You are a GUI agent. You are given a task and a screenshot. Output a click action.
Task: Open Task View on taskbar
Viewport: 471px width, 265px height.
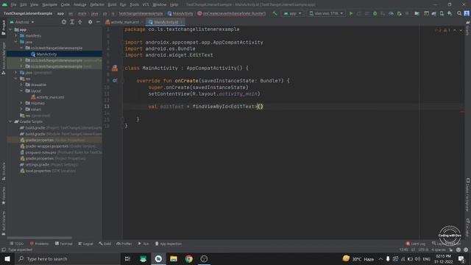coord(127,258)
